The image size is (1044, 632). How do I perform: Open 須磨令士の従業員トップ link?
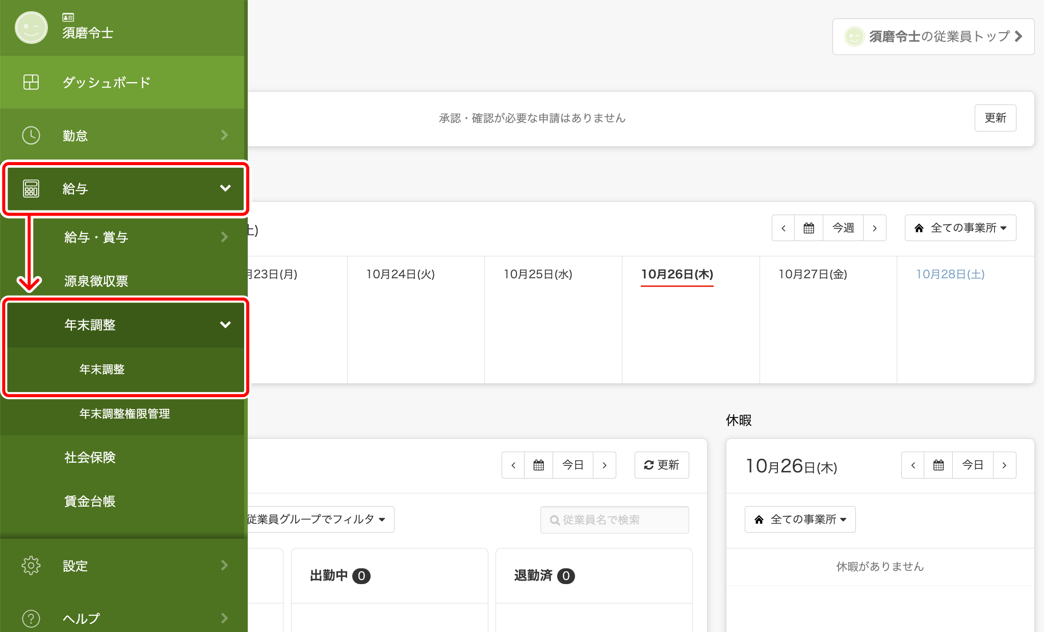click(933, 37)
